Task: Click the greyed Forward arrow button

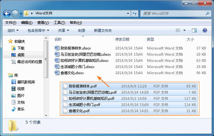Action: (x=15, y=14)
